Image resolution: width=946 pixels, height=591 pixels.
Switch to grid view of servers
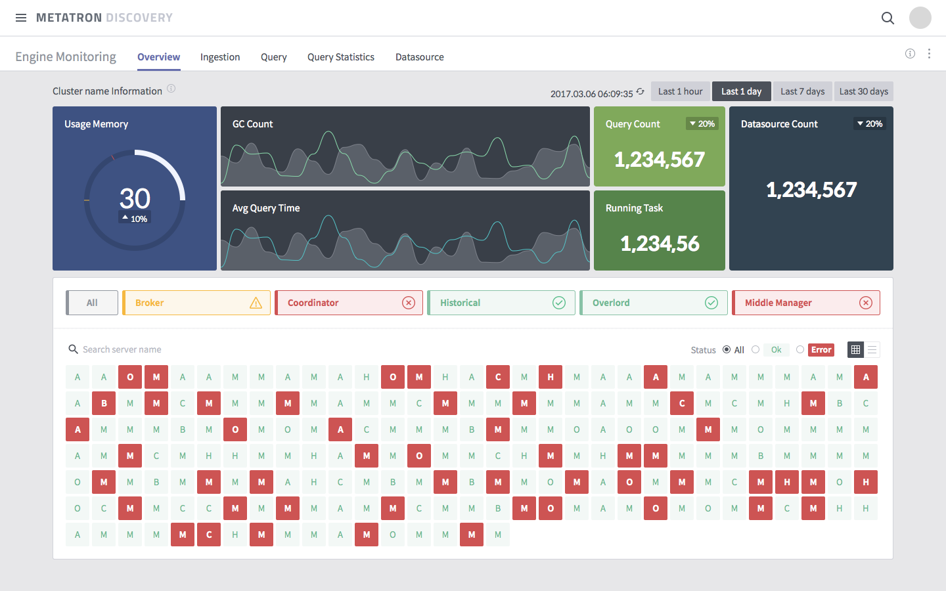pos(855,350)
